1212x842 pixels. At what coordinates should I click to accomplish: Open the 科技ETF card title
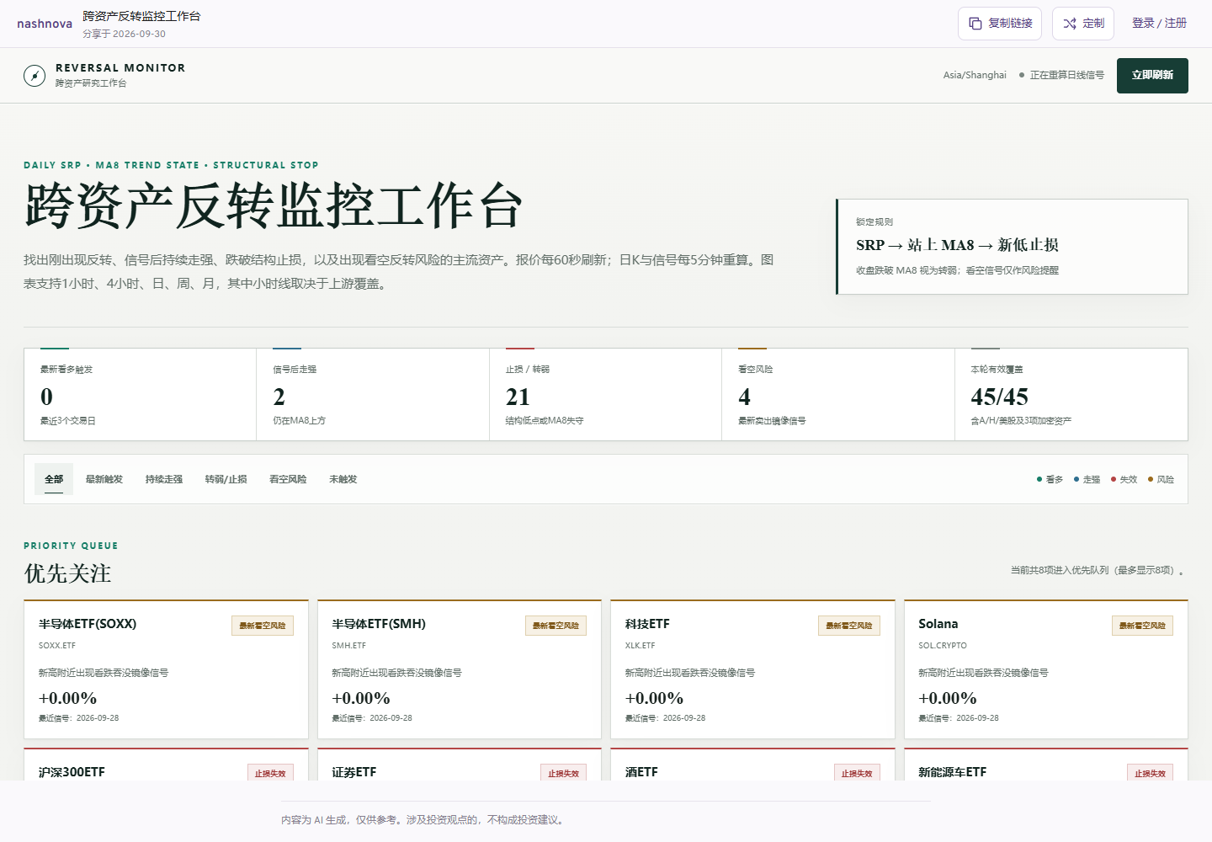tap(647, 624)
